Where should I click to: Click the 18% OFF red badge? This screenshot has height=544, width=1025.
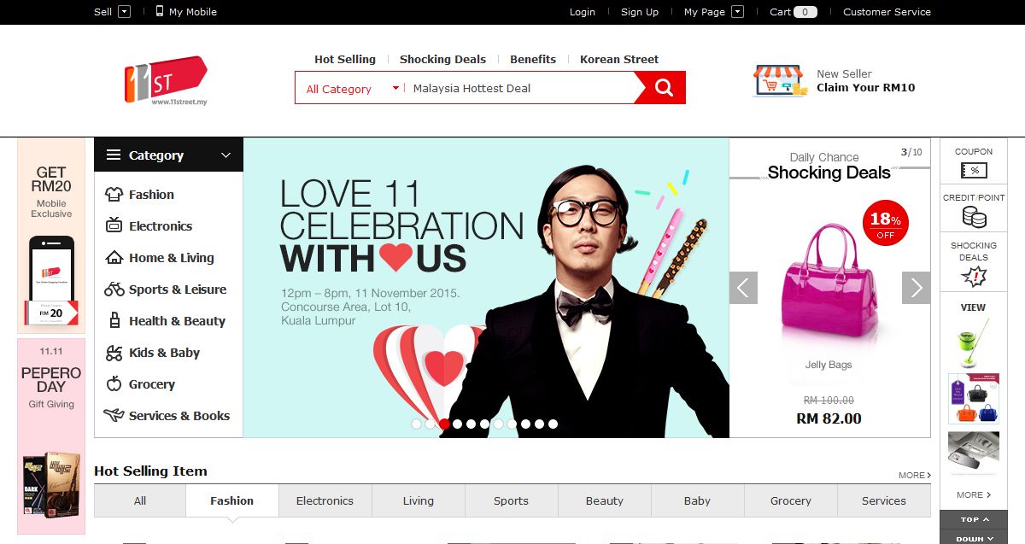pos(885,223)
